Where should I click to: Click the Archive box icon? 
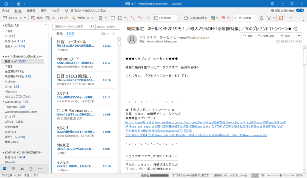click(x=113, y=18)
